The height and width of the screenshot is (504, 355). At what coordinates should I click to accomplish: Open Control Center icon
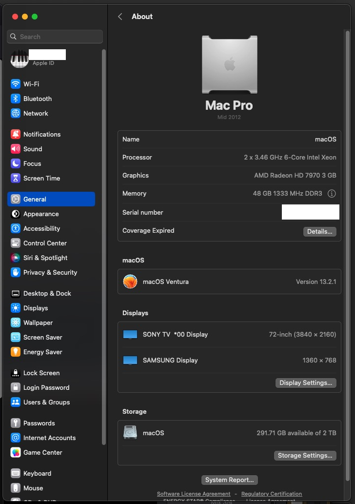click(16, 243)
